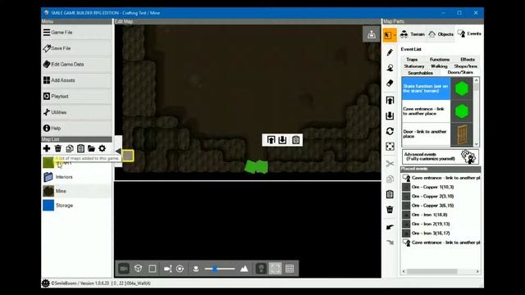This screenshot has width=525, height=295.
Task: Click the undo arrow icon
Action: 390,227
